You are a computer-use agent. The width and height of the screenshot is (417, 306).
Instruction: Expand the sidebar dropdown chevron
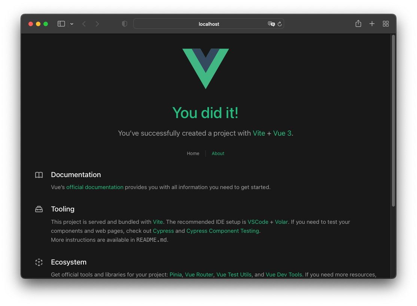72,24
